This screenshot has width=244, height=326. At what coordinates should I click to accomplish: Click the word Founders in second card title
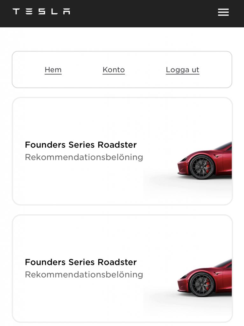click(45, 262)
